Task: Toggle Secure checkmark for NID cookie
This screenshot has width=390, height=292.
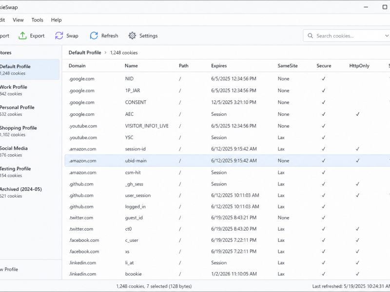Action: point(324,79)
